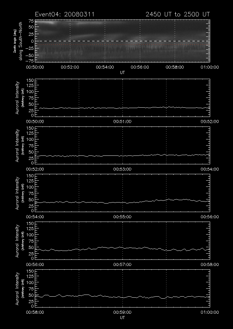The height and width of the screenshot is (329, 233).
Task: Select the 00:53:00 midpoint time label
Action: pyautogui.click(x=122, y=169)
